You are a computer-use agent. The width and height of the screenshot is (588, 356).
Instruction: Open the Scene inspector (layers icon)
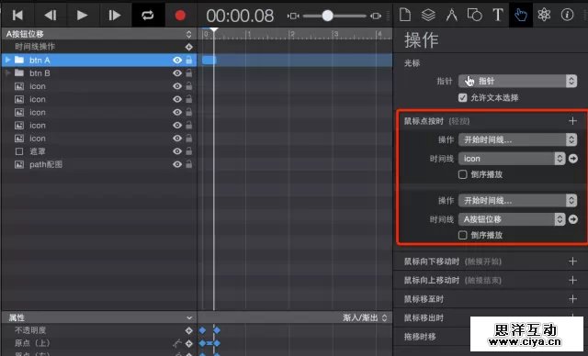428,15
